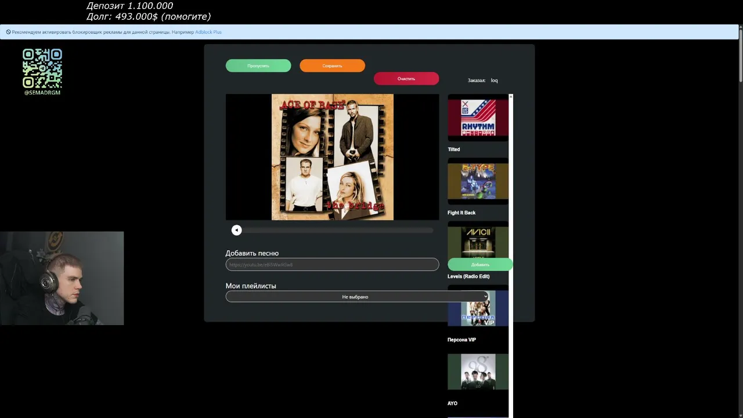
Task: Click the Levels (Radio Edit) title
Action: pos(468,276)
